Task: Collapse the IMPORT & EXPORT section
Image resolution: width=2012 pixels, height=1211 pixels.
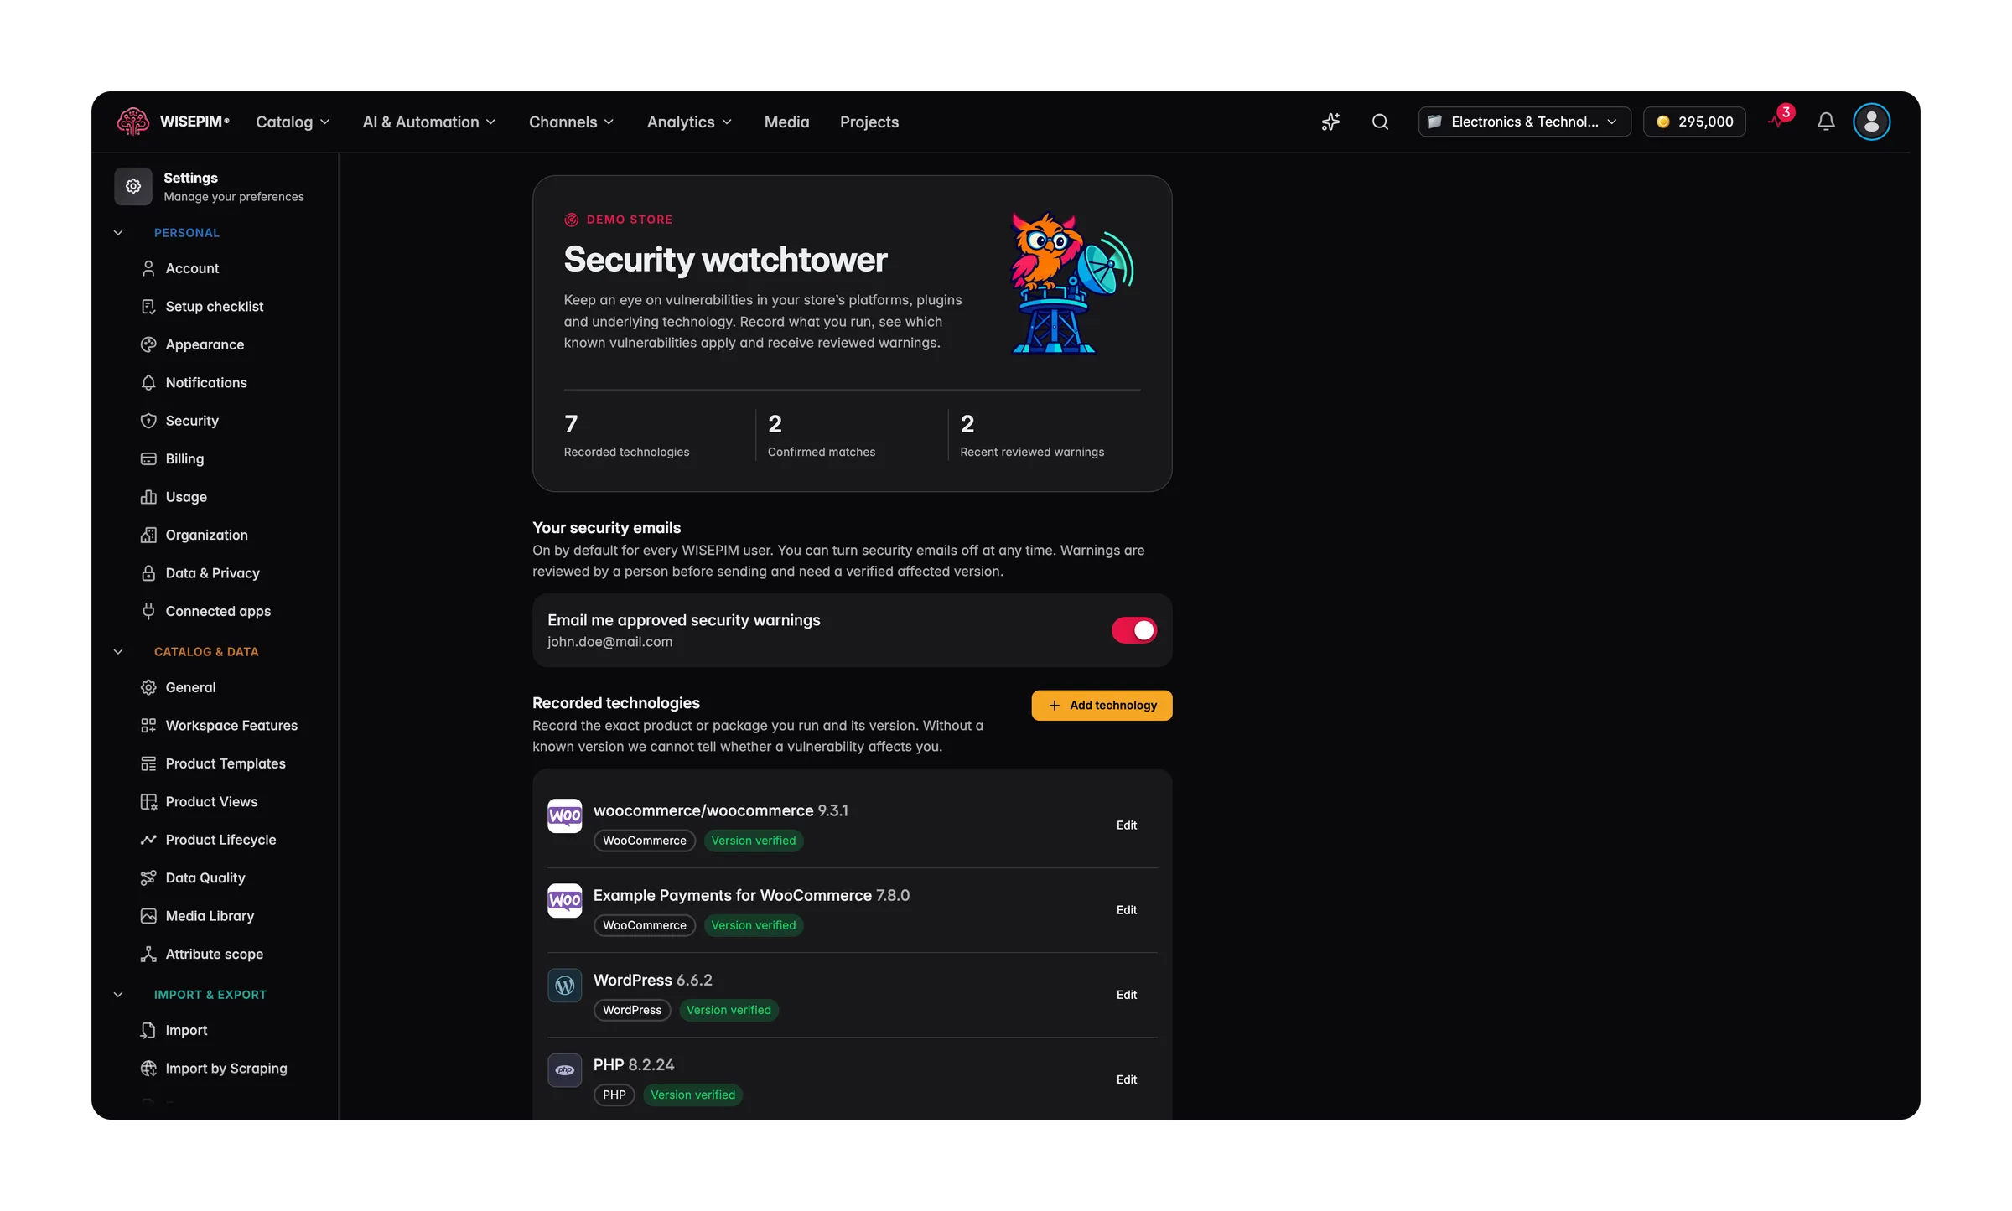Action: [x=118, y=995]
